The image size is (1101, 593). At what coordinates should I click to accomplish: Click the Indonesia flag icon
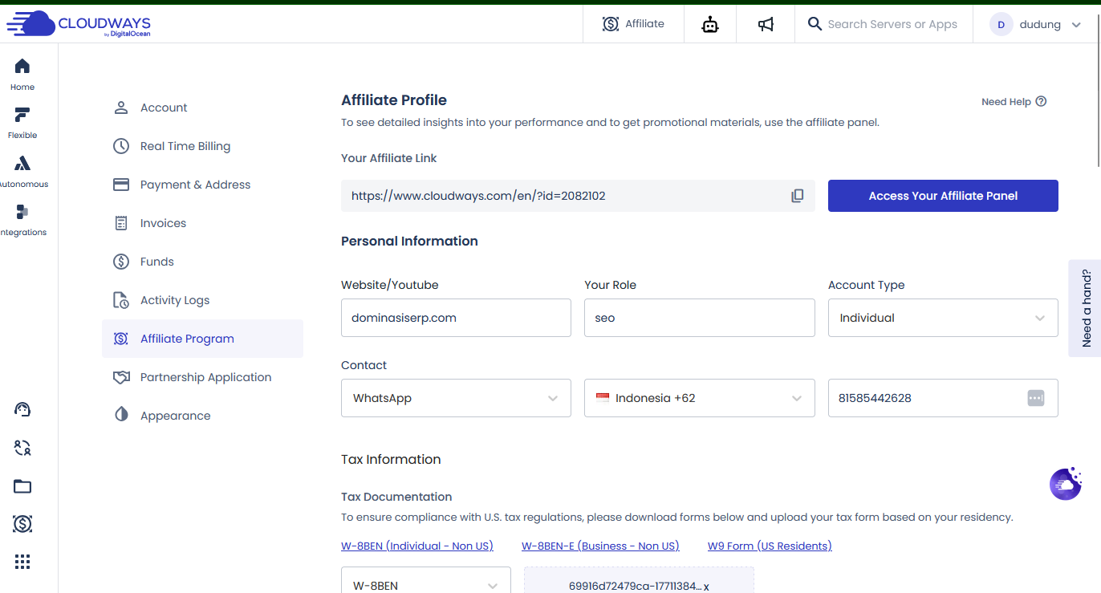(603, 398)
